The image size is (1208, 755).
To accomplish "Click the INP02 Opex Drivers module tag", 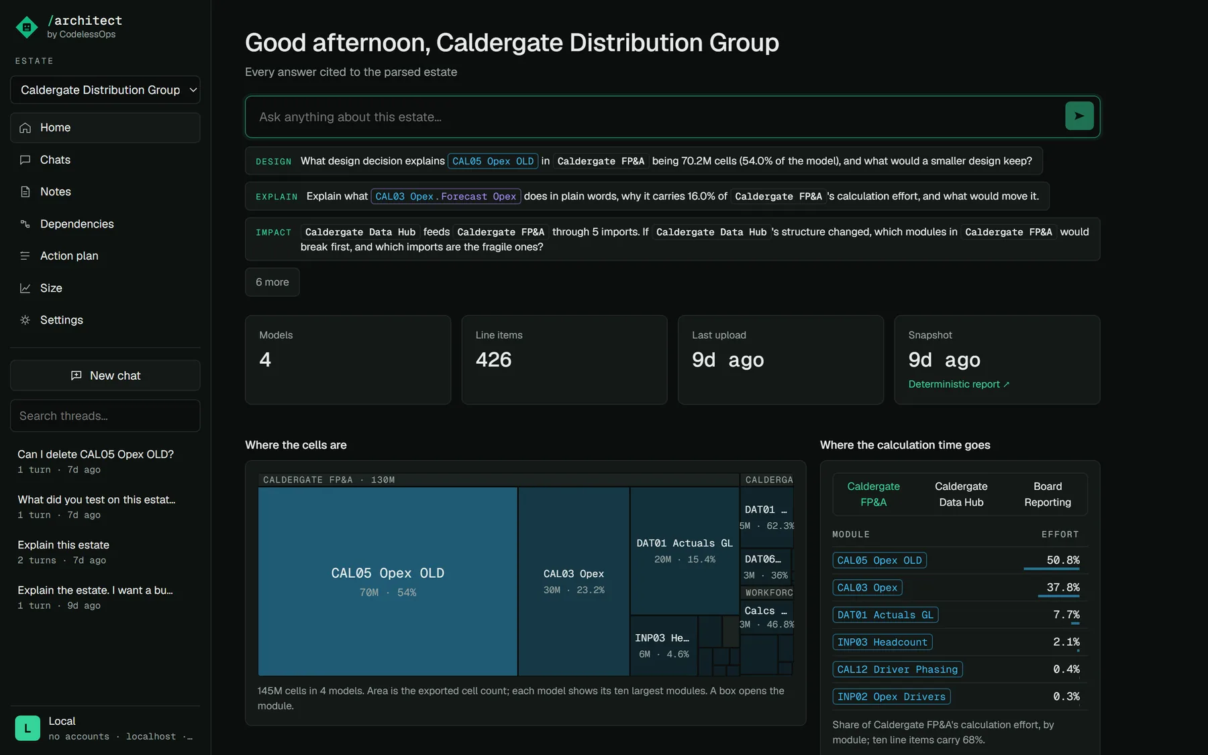I will (x=891, y=697).
